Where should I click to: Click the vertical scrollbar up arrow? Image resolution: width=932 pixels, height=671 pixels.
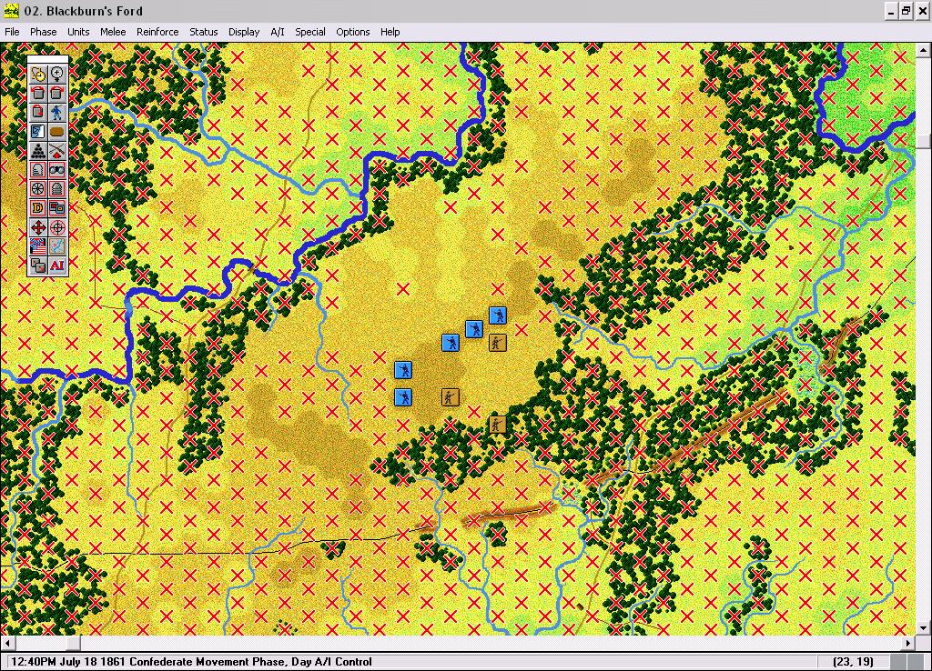(923, 50)
